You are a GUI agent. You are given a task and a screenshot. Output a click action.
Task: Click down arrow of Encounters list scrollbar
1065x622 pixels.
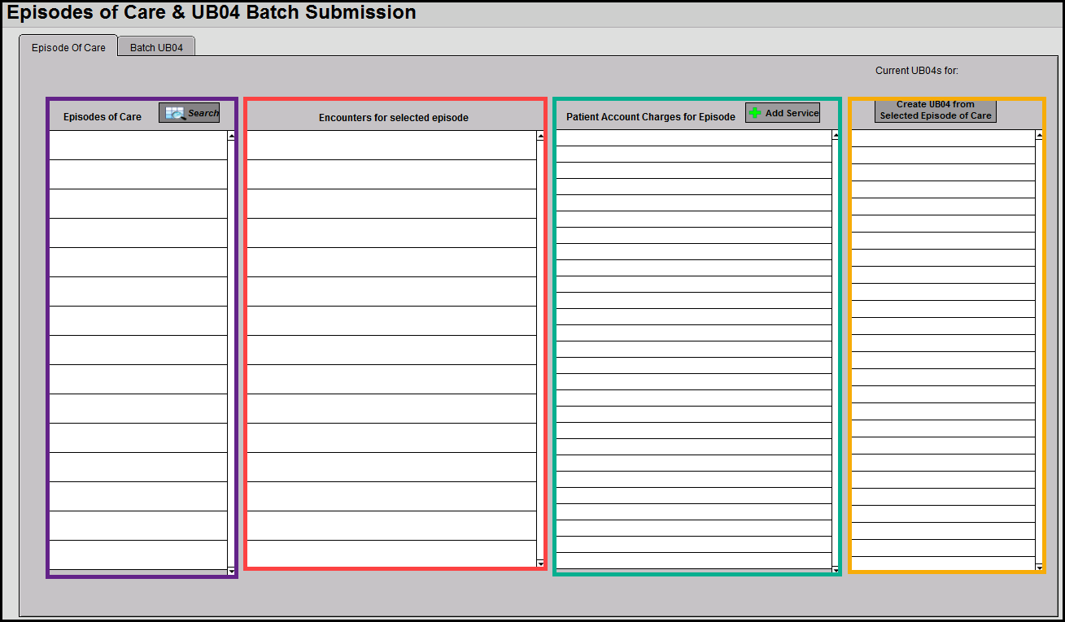(x=540, y=563)
